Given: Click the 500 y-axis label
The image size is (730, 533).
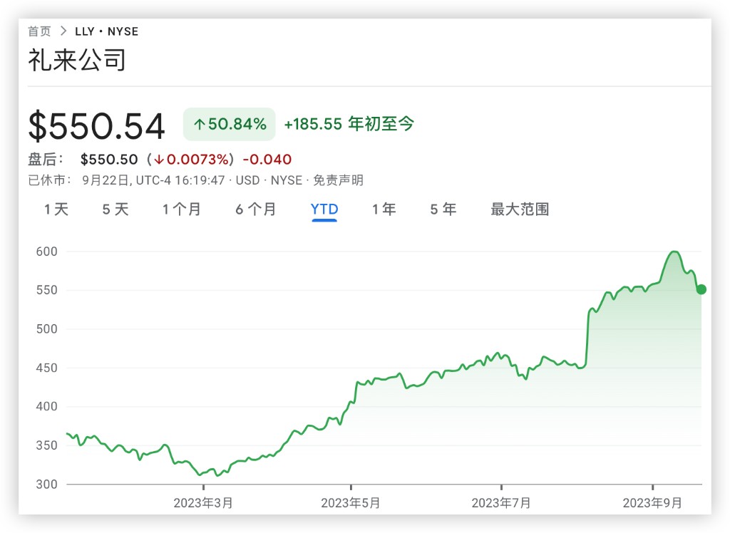Looking at the screenshot, I should click(46, 329).
